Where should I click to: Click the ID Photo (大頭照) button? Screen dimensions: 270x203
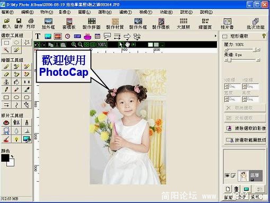click(x=184, y=23)
